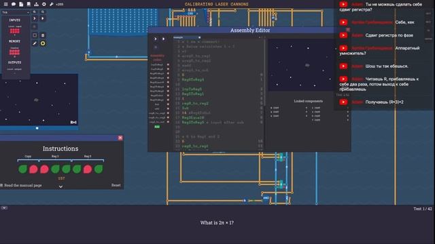Toggle the sixth instruction bit, green
435x244 pixels.
[77, 169]
